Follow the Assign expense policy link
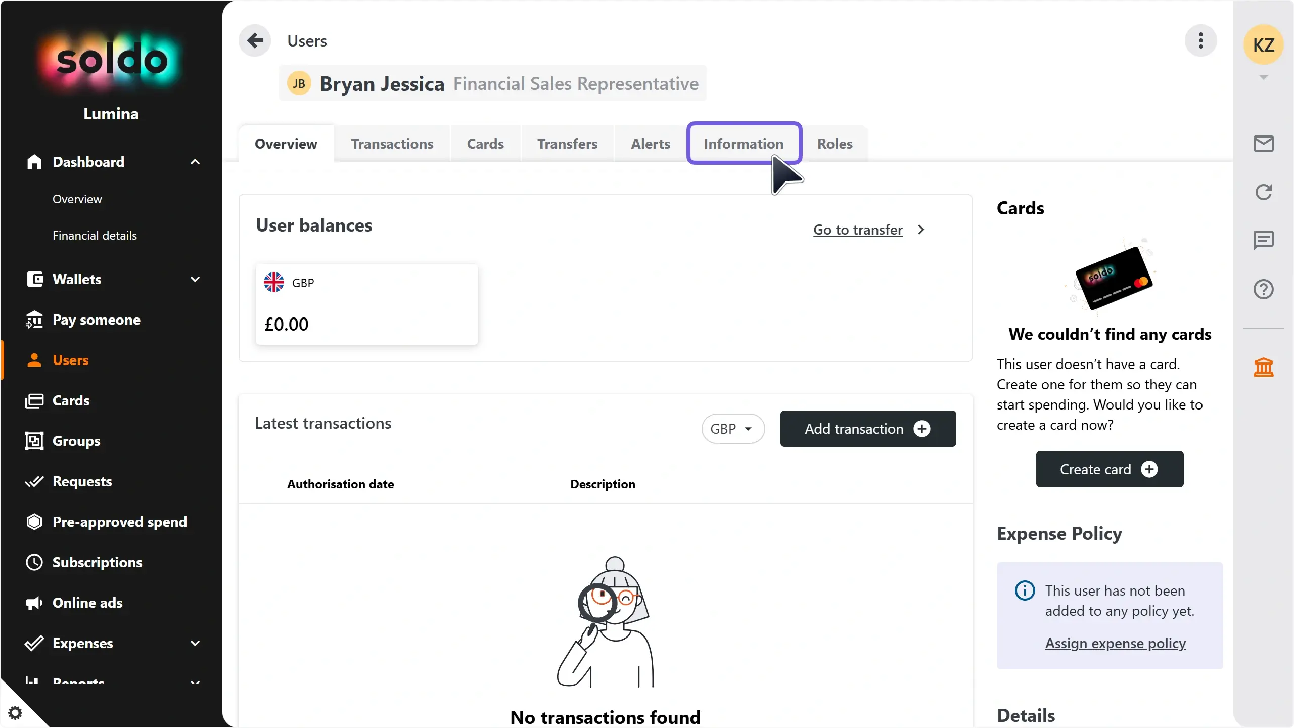Viewport: 1294px width, 728px height. click(1115, 643)
